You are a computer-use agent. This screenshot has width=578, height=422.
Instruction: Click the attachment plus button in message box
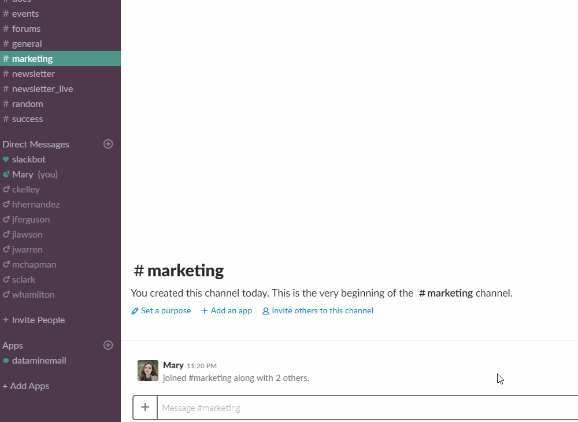click(x=145, y=407)
